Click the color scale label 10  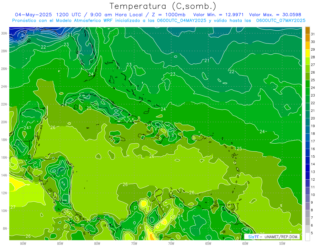313,195
